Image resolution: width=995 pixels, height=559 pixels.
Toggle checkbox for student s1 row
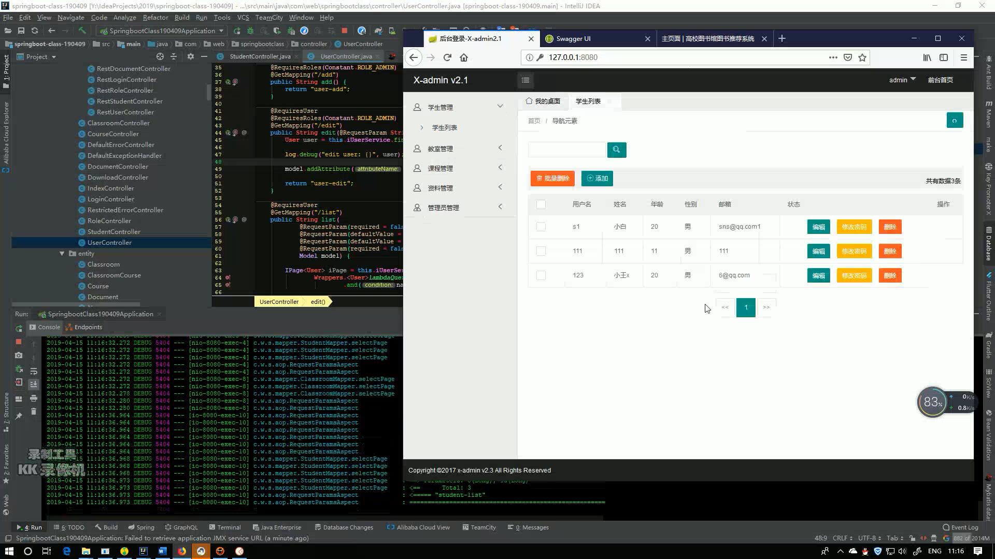[541, 227]
